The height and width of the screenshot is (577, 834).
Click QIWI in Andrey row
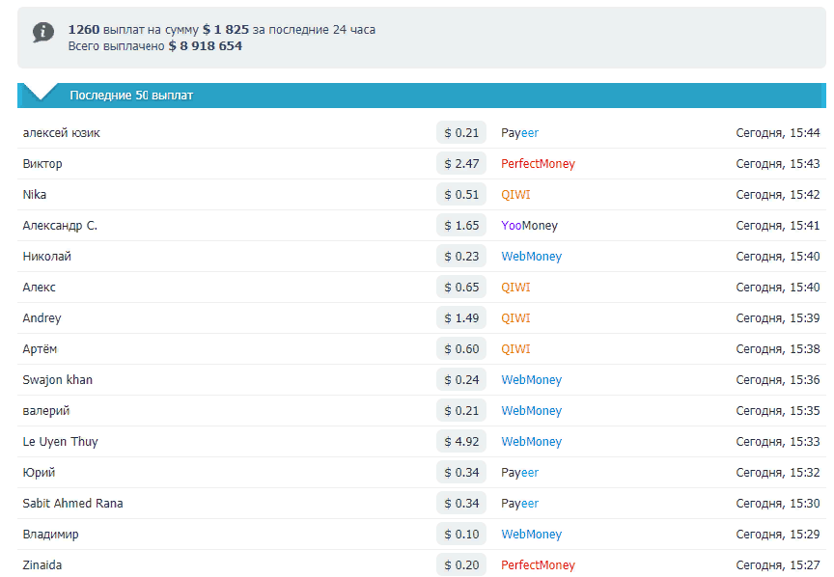[515, 318]
